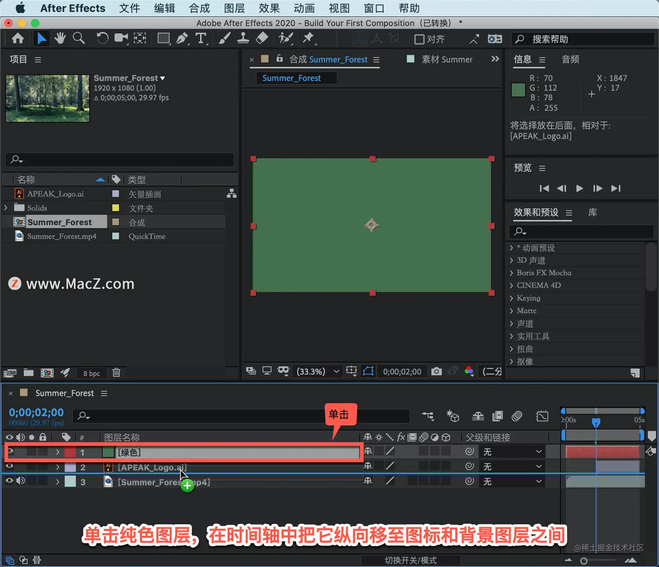Select the Type text tool
Image resolution: width=659 pixels, height=567 pixels.
[x=201, y=38]
